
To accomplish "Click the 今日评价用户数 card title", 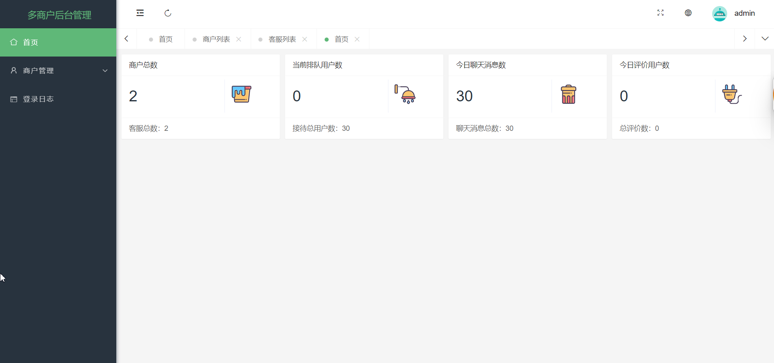I will pyautogui.click(x=644, y=65).
